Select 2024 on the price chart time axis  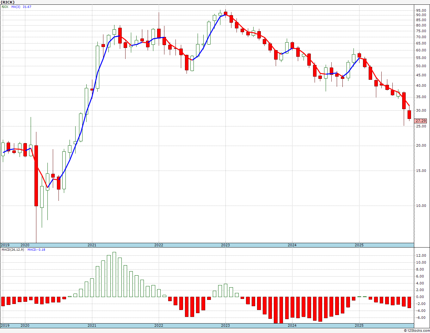click(292, 245)
